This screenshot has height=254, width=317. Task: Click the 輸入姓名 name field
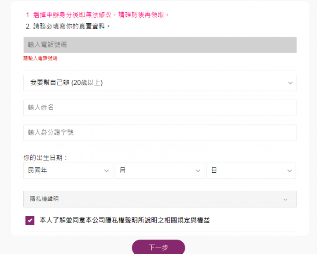click(x=160, y=108)
